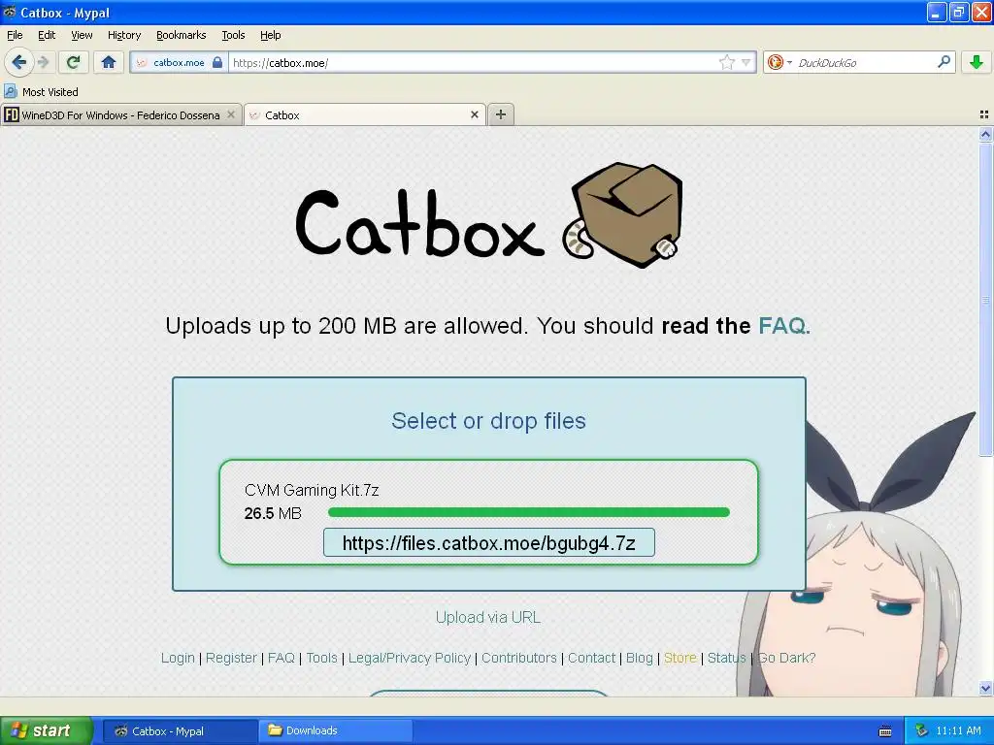Switch to the Downloads taskbar window

[x=335, y=731]
